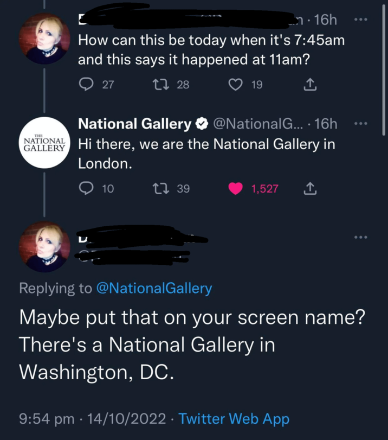Open more options on first tweet
Screen dimensions: 388x440
coord(360,20)
